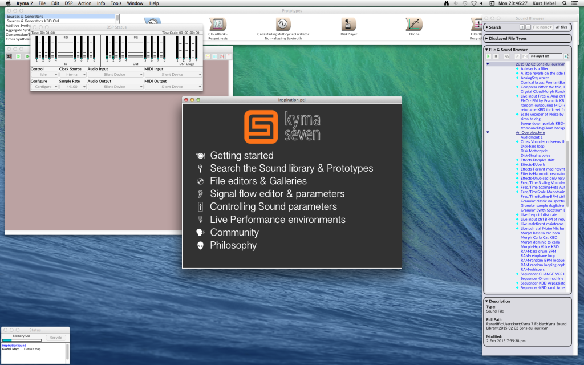
Task: Collapse the File & Sound Browser section
Action: tap(486, 50)
